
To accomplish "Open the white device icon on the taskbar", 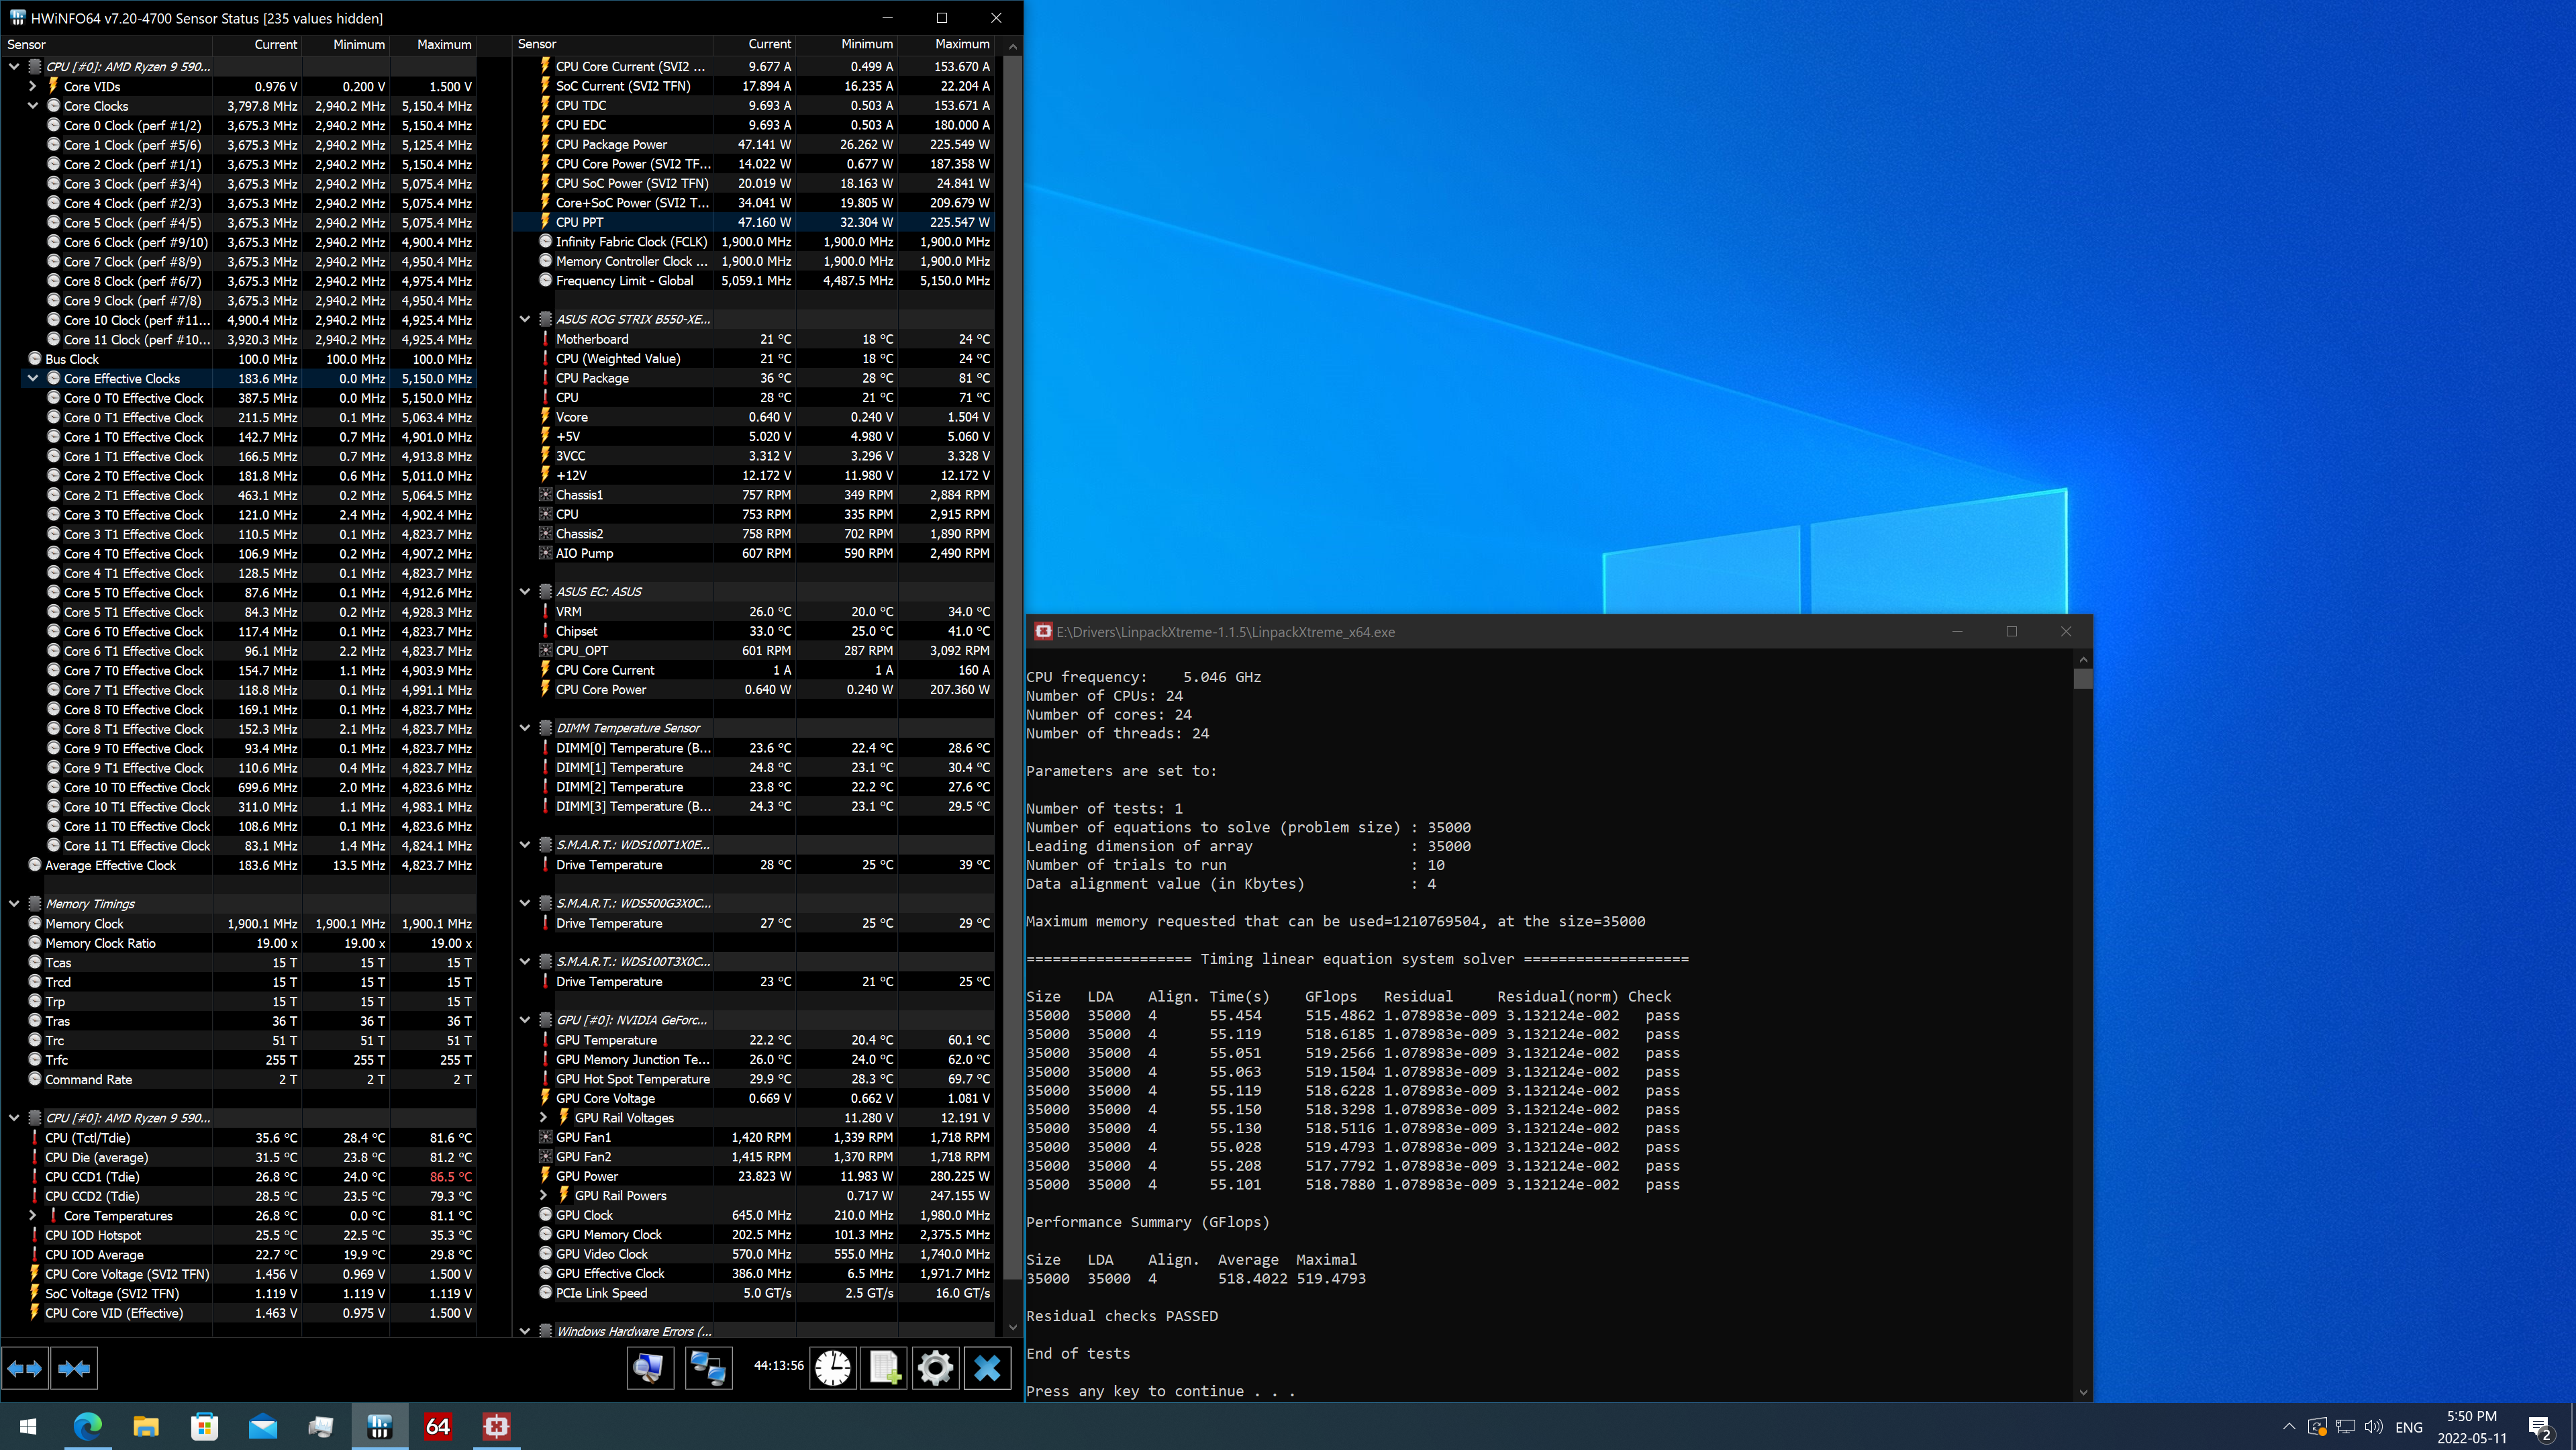I will coord(321,1427).
